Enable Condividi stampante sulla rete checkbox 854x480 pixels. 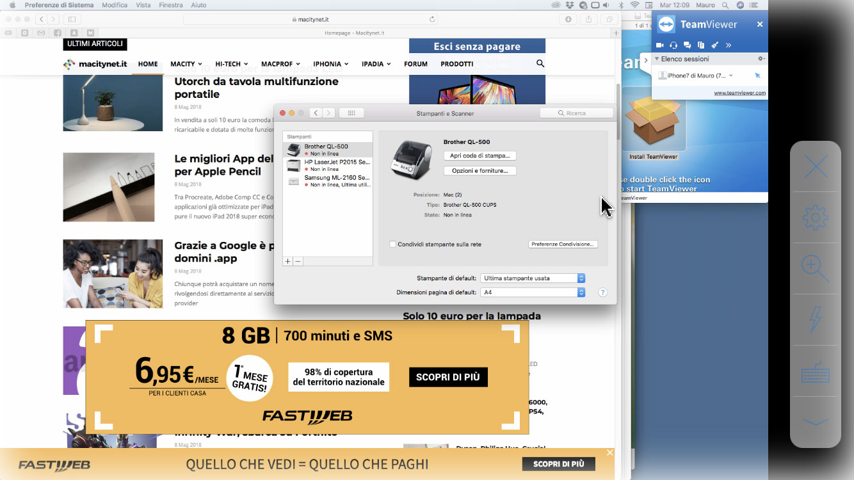point(393,244)
